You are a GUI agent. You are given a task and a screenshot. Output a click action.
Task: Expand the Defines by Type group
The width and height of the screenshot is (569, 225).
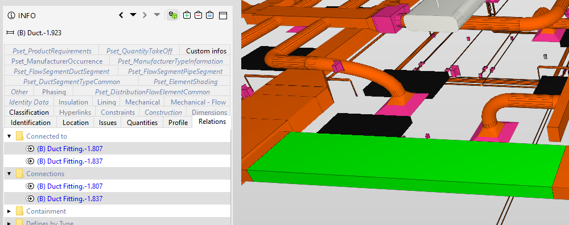10,223
